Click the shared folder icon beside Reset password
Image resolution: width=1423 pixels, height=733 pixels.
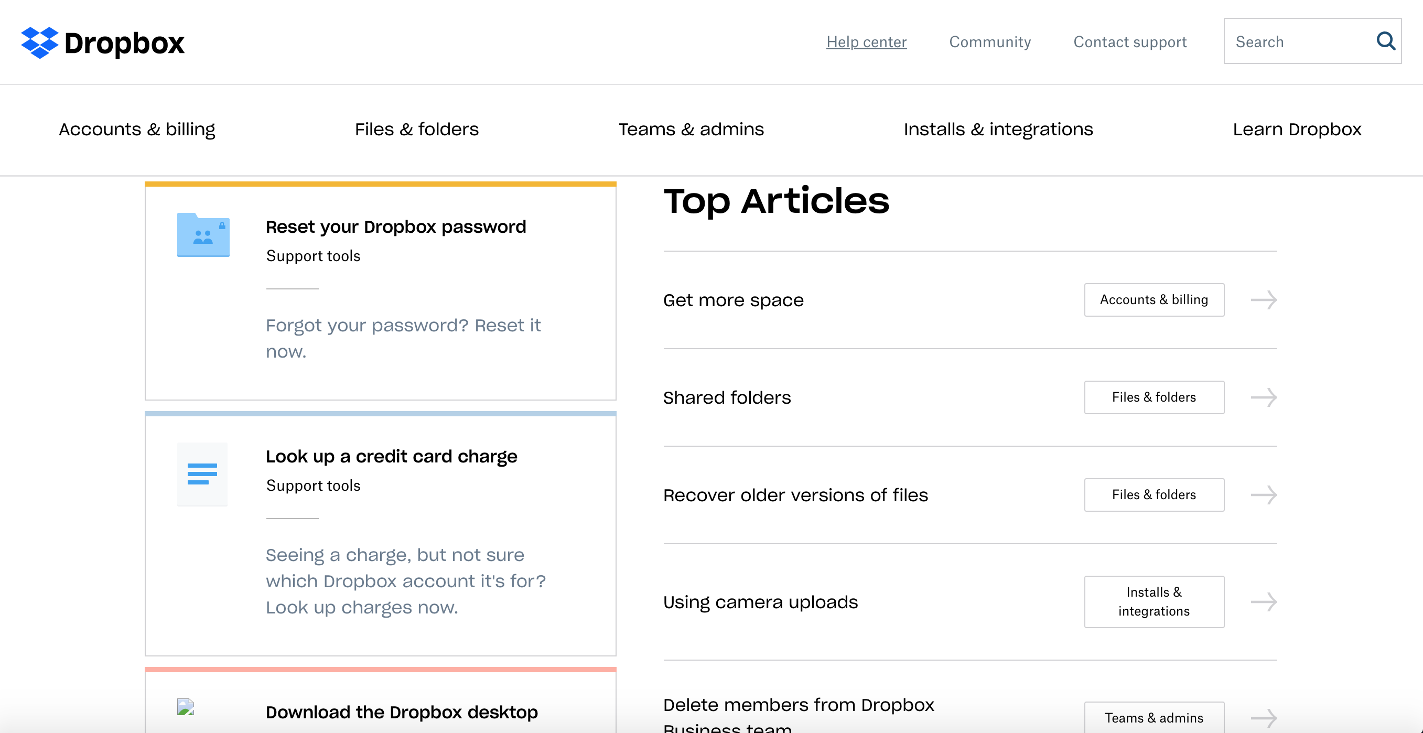click(x=203, y=235)
